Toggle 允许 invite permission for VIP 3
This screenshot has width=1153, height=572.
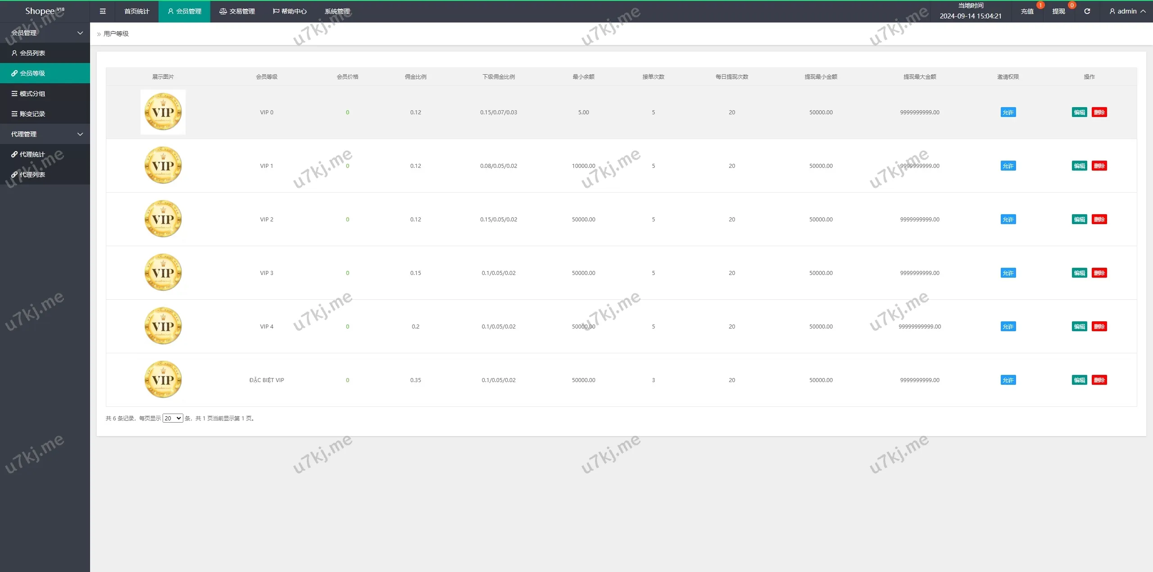click(1008, 273)
